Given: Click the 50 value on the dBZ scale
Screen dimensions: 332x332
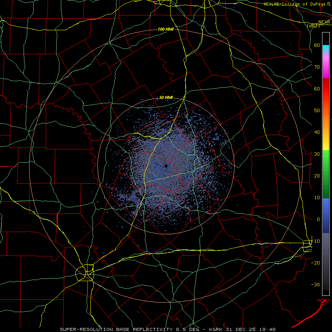Looking at the screenshot, I should (x=317, y=111).
